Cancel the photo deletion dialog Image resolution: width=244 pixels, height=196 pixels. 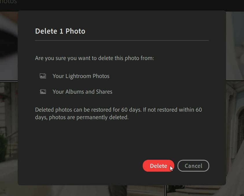coord(193,166)
